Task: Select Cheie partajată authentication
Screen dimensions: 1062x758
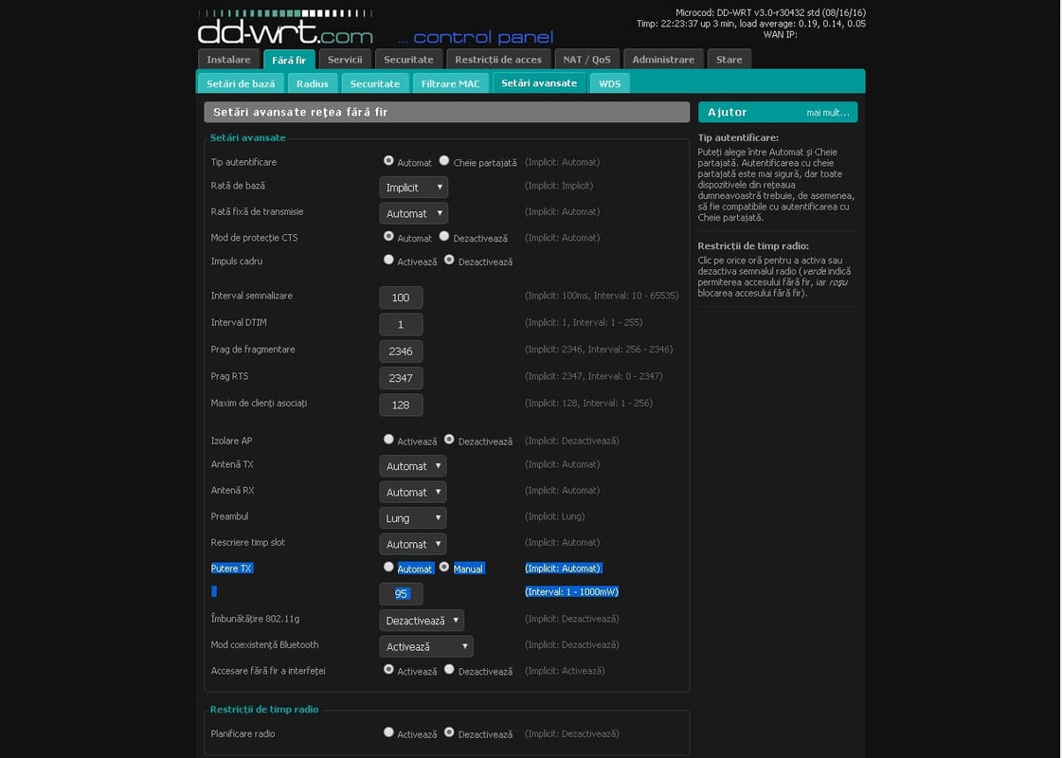Action: [443, 160]
